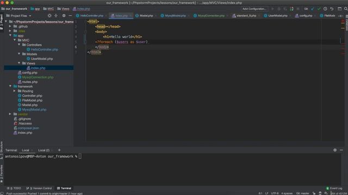The height and width of the screenshot is (195, 348).
Task: Hide the Project panel with minus icon
Action: pyautogui.click(x=70, y=16)
